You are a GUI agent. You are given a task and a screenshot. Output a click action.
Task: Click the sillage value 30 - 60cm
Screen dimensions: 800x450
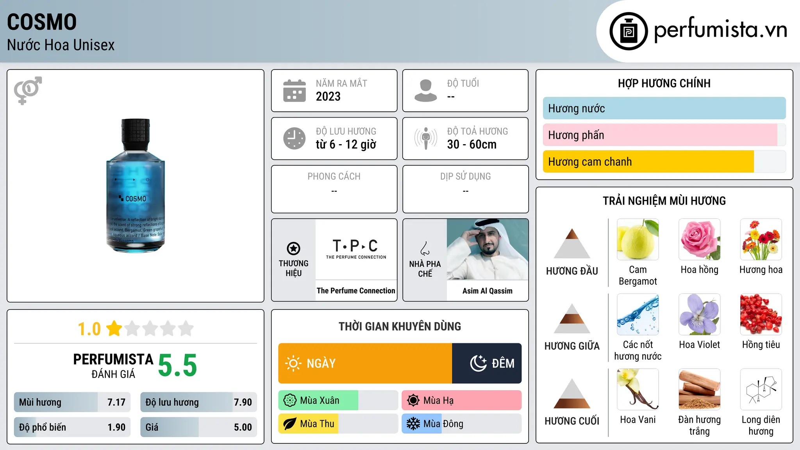tap(472, 144)
